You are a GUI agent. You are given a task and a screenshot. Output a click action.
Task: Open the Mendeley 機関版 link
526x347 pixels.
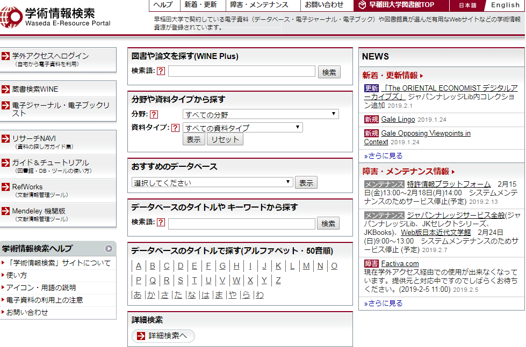pyautogui.click(x=39, y=211)
